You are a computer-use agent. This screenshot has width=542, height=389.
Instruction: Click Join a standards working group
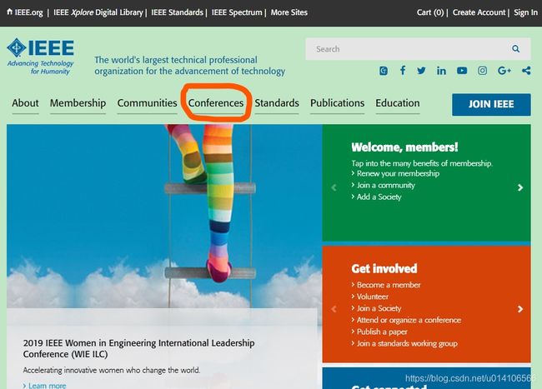[x=407, y=344]
